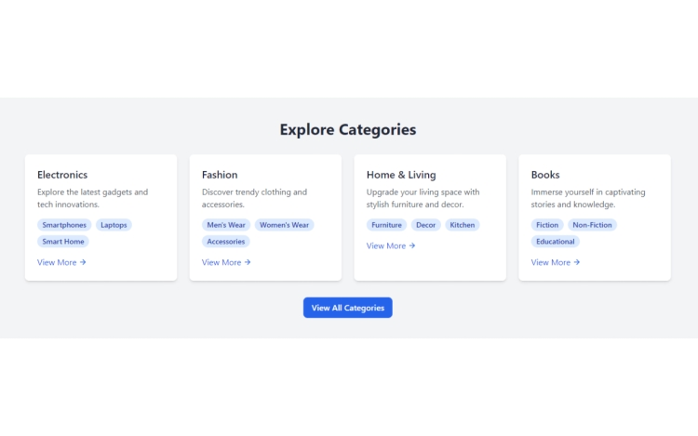698x436 pixels.
Task: Click the 'Immerse yourself in captivating' description
Action: click(x=588, y=198)
